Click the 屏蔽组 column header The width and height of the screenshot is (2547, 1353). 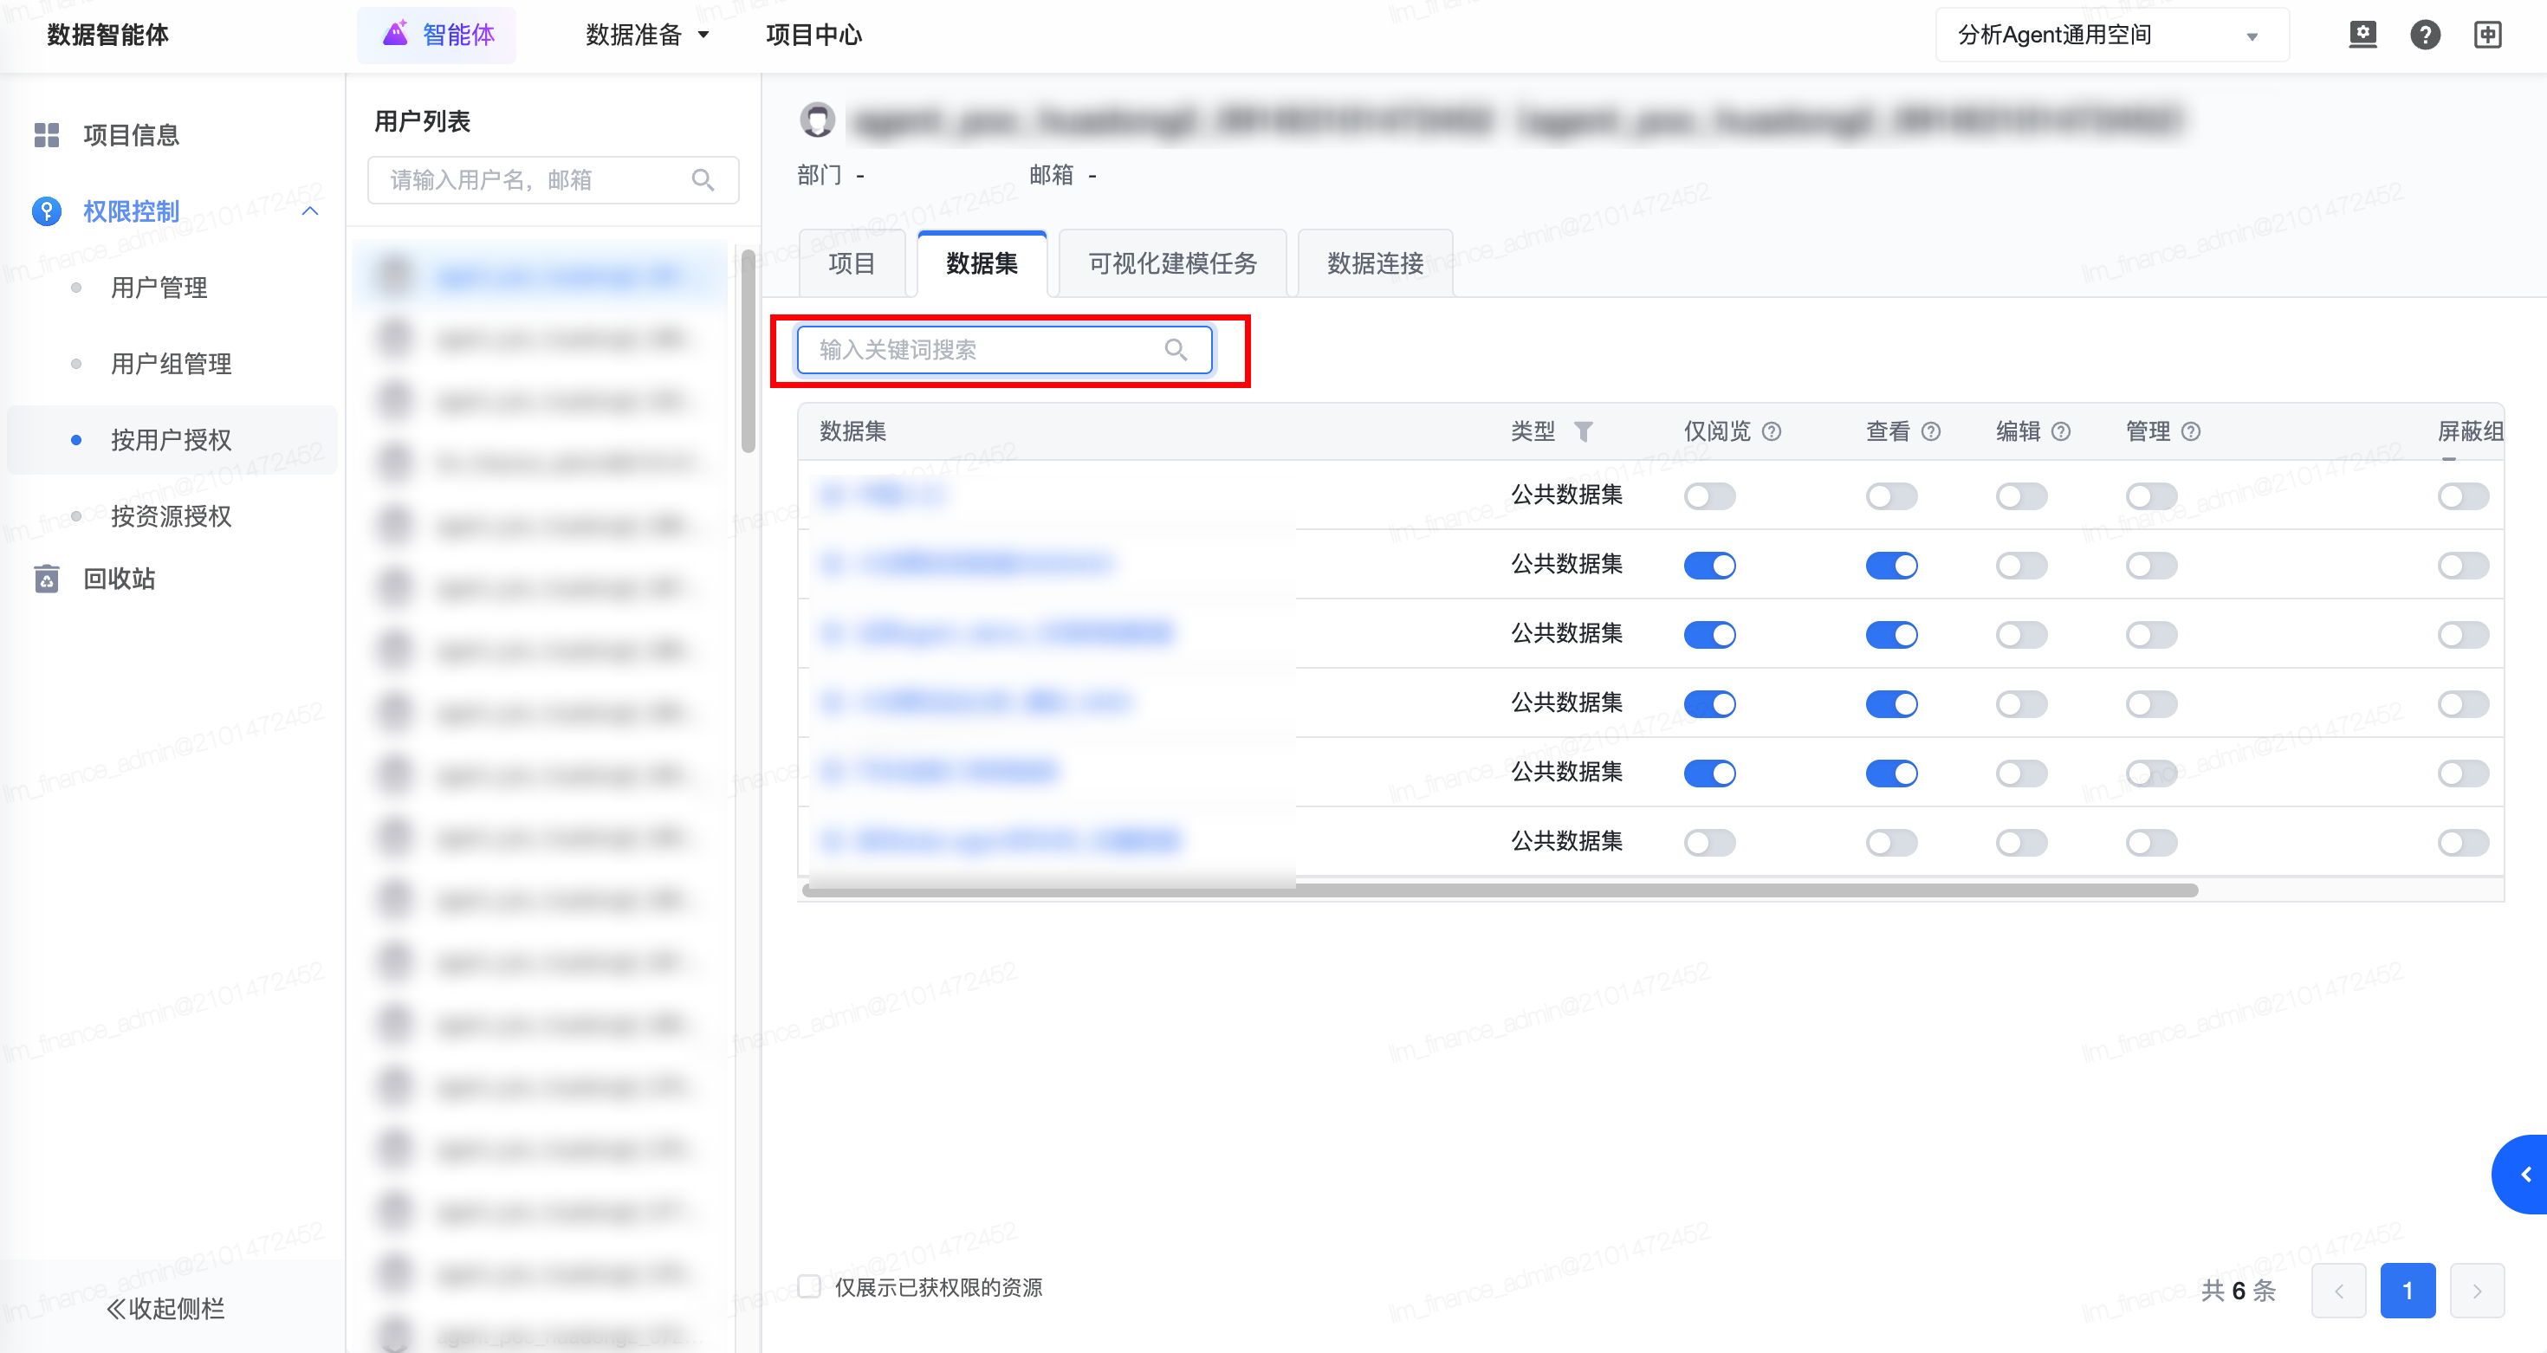pyautogui.click(x=2470, y=430)
